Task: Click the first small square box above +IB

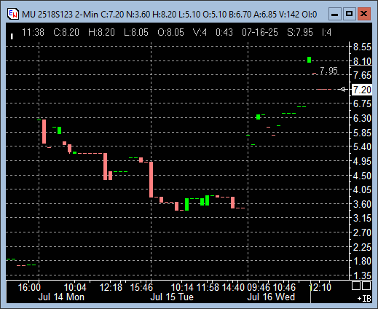Action: click(x=356, y=286)
